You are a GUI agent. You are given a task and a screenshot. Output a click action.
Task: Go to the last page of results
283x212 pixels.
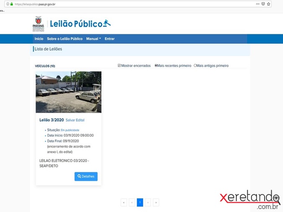coord(156,203)
